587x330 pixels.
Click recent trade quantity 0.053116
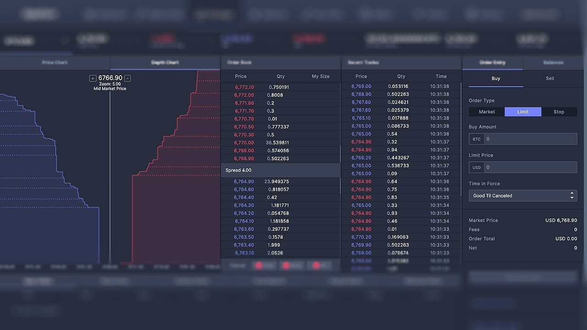[x=398, y=87]
